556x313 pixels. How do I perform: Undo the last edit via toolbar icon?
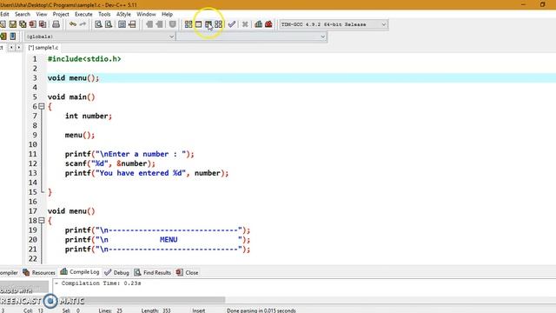click(x=73, y=24)
